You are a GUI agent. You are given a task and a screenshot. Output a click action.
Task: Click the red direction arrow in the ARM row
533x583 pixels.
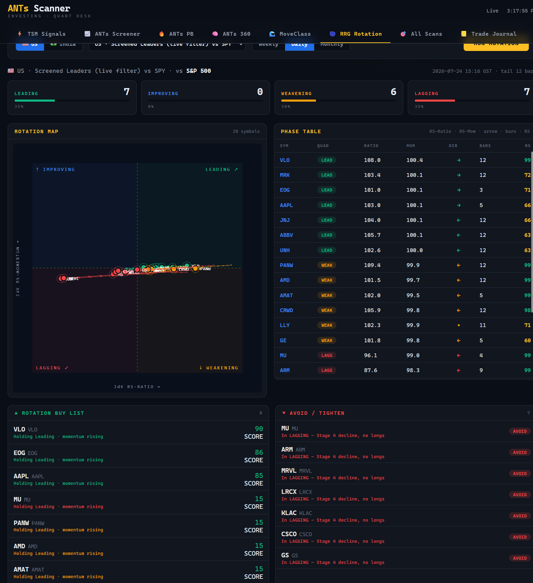click(459, 370)
